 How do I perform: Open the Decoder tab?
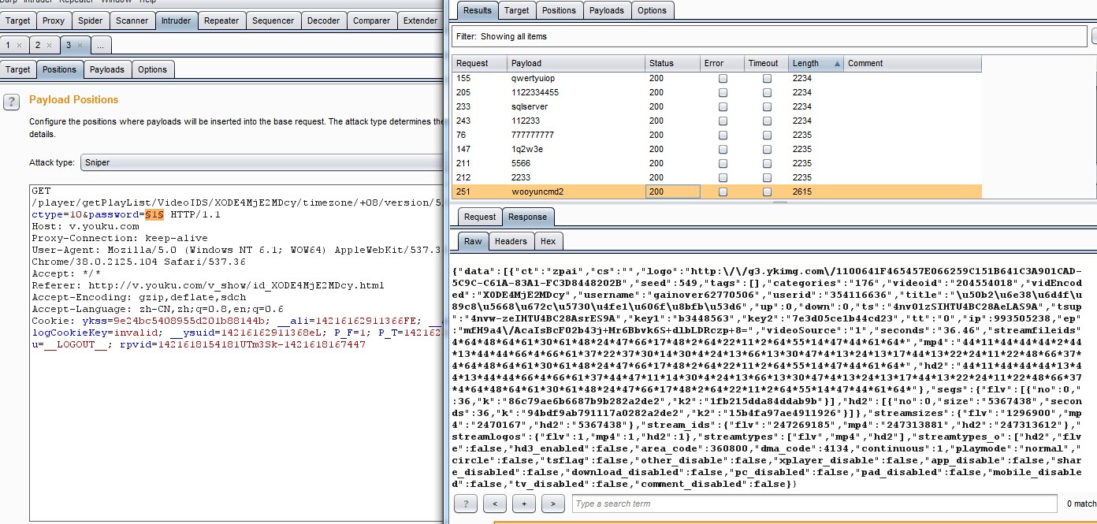tap(323, 20)
